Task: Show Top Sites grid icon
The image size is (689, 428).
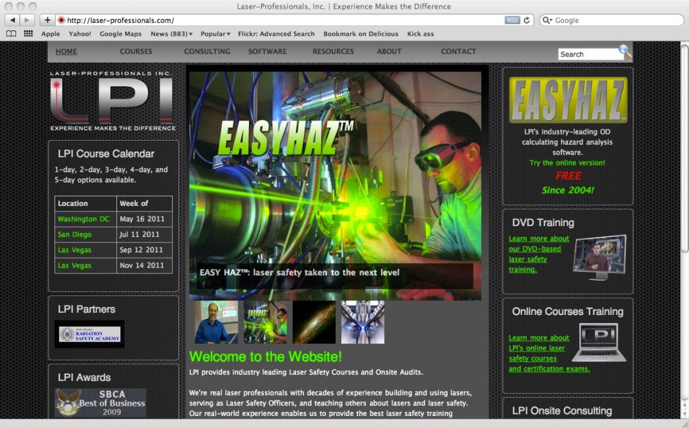Action: pos(28,34)
